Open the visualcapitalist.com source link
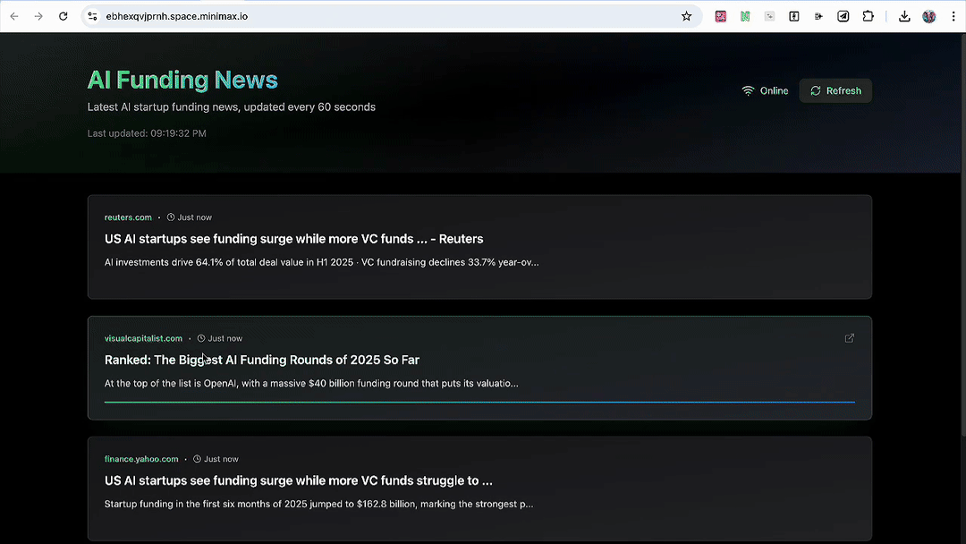 click(143, 338)
